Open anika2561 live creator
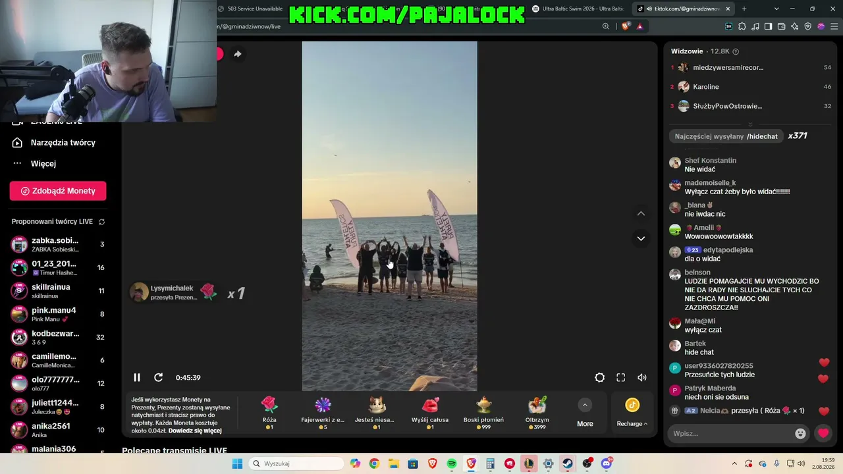This screenshot has width=843, height=474. (x=58, y=430)
